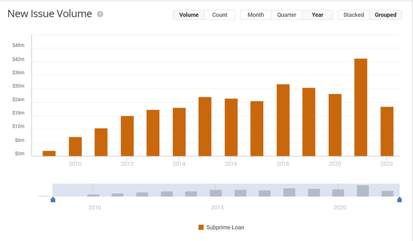Click the 2010 label under main chart
Viewport: 413px width, 241px height.
tap(75, 164)
